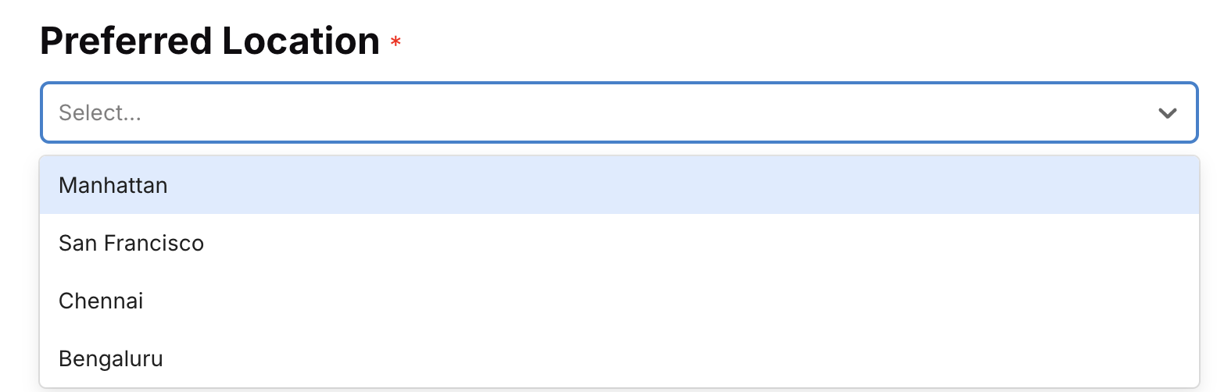The width and height of the screenshot is (1224, 392).
Task: Click the "Select..." placeholder text
Action: pos(100,113)
